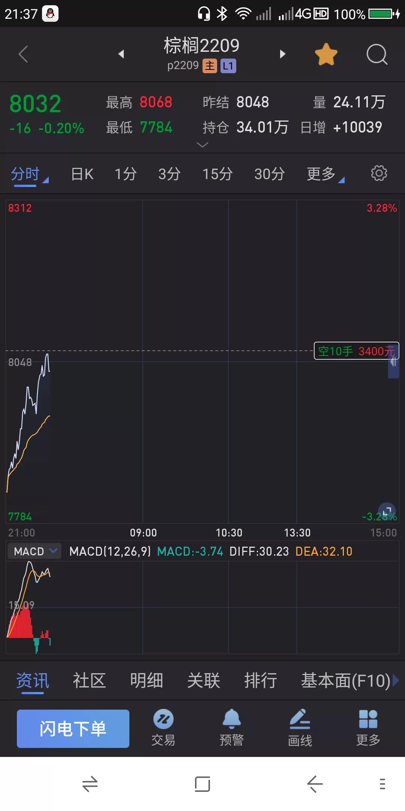Open the 基本面(F10) tab

[345, 681]
